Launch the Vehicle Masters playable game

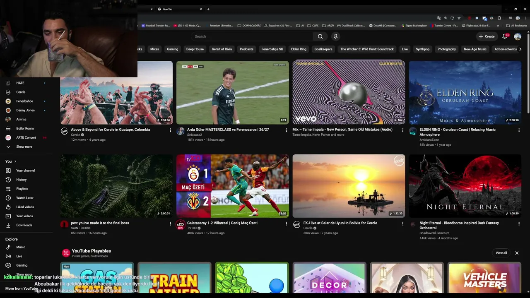tap(484, 278)
